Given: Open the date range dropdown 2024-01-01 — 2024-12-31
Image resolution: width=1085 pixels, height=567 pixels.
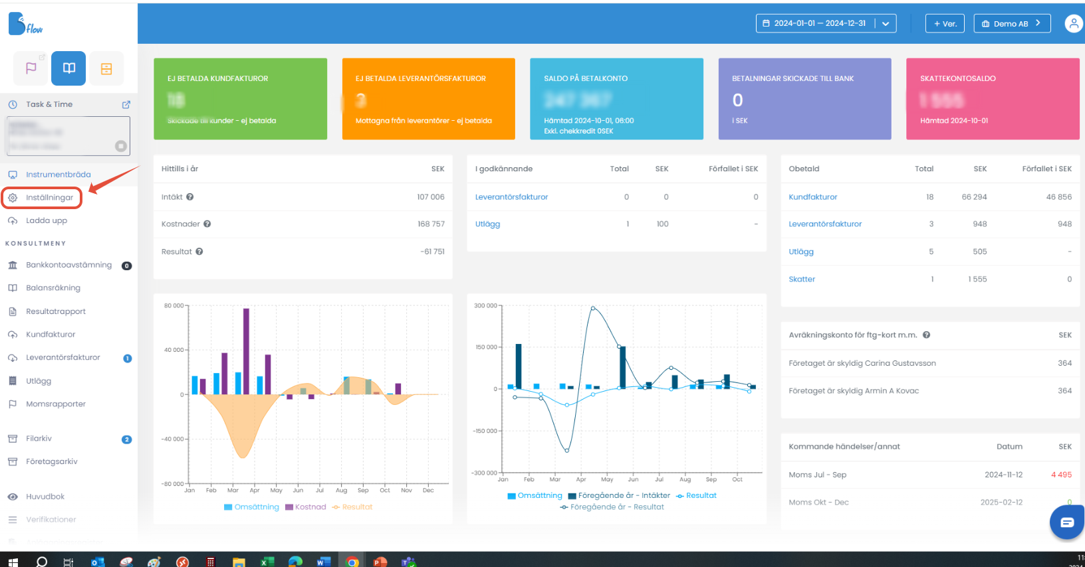Looking at the screenshot, I should click(x=826, y=23).
